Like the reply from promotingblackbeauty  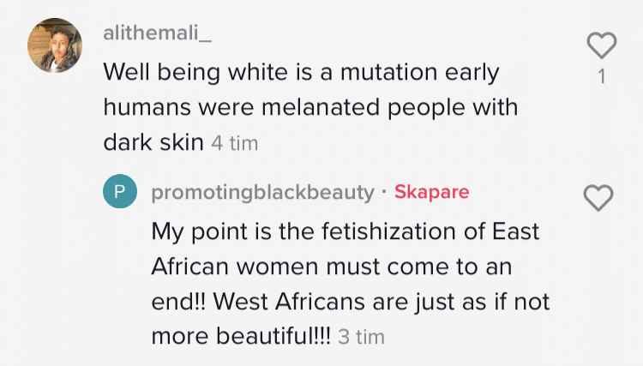(x=598, y=198)
